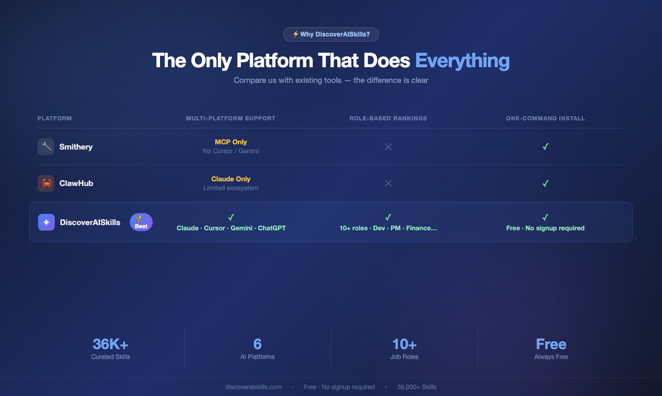662x396 pixels.
Task: Click DiscoverAISkills one-command install checkmark
Action: click(545, 217)
